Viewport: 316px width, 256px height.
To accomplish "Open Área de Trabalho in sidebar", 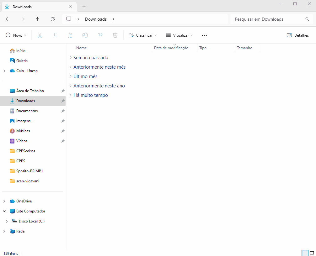I will tap(30, 91).
